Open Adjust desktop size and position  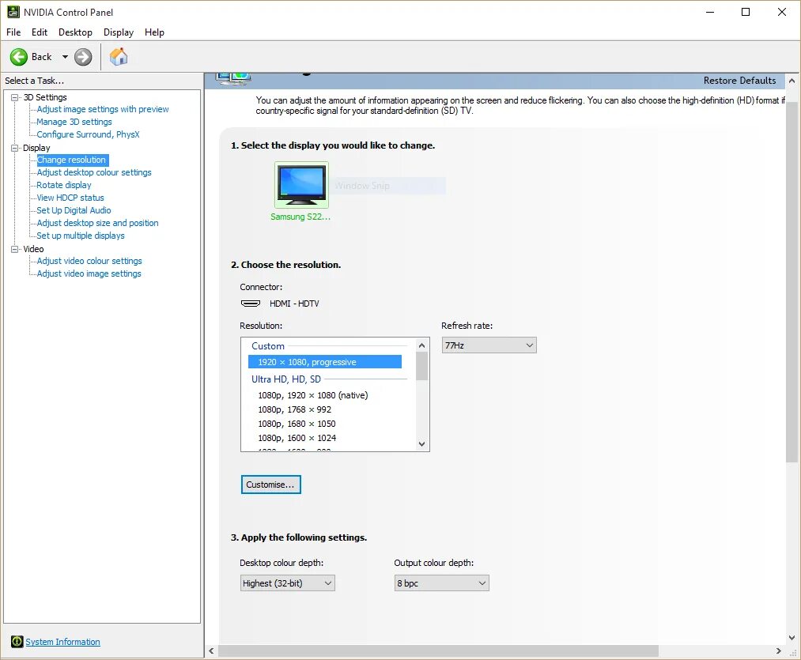click(x=97, y=223)
